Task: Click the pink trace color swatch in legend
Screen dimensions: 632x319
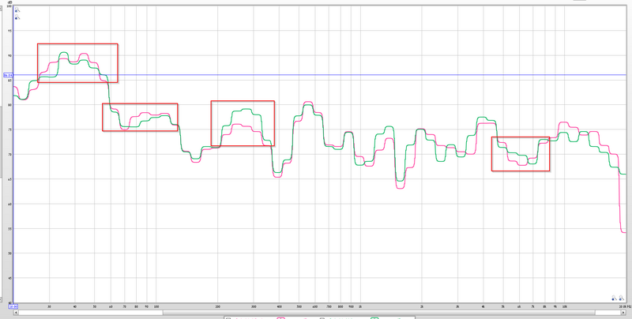Action: [281, 318]
